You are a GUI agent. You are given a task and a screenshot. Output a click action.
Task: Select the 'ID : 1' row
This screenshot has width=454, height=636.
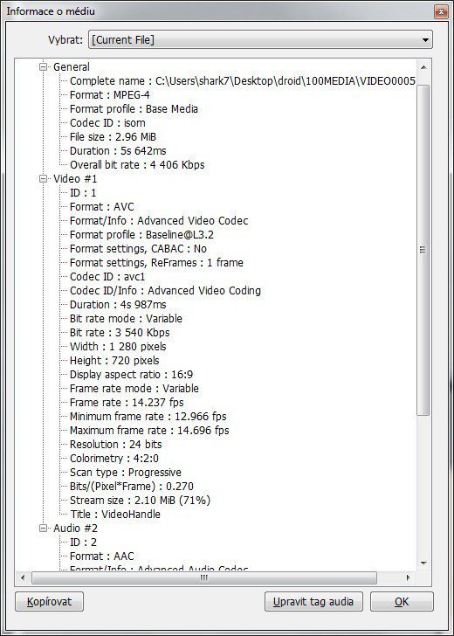[x=83, y=193]
